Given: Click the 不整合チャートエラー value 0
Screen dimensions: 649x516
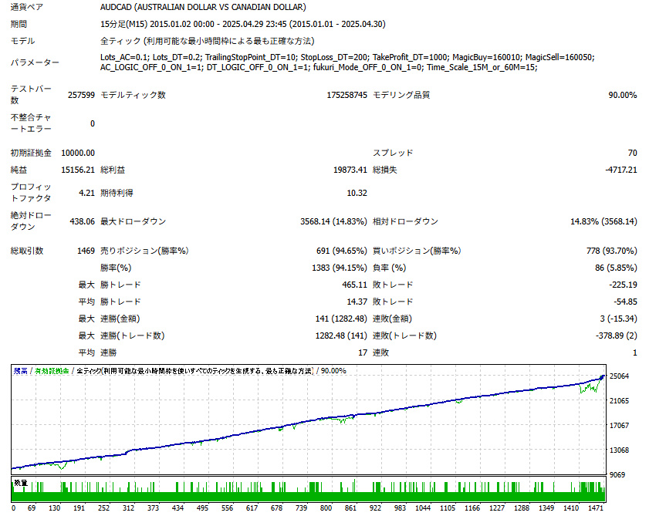Looking at the screenshot, I should tap(93, 123).
